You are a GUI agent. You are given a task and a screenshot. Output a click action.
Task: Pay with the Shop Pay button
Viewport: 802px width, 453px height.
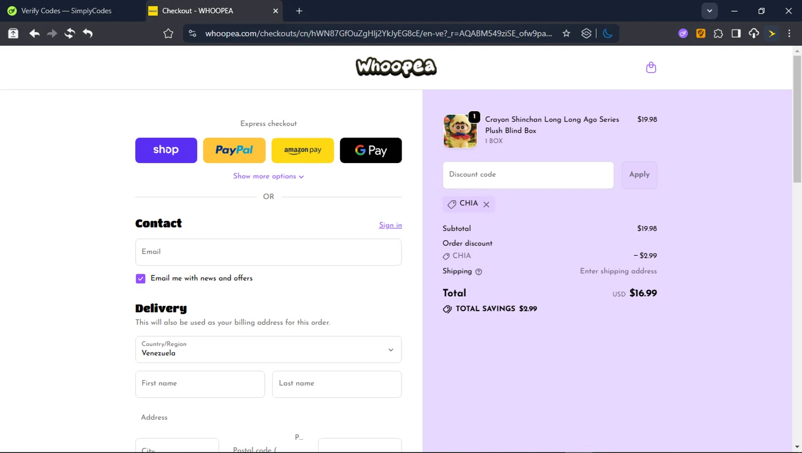pos(166,150)
